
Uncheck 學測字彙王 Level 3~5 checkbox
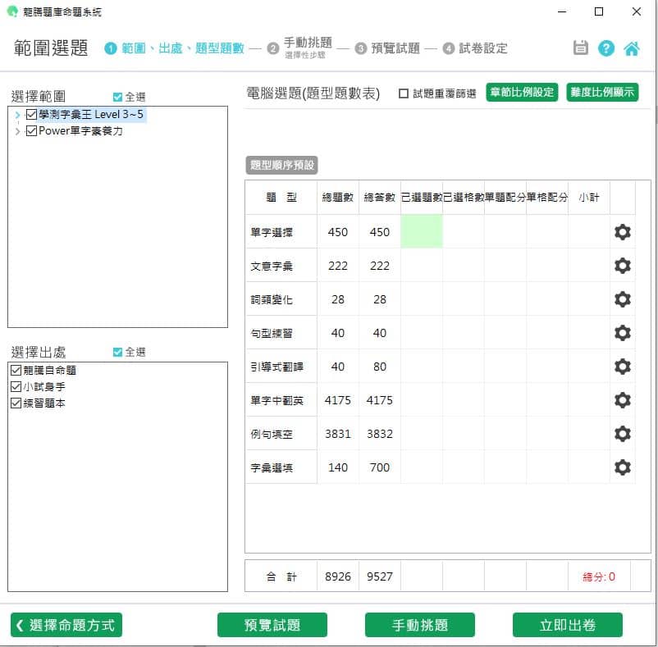click(31, 114)
